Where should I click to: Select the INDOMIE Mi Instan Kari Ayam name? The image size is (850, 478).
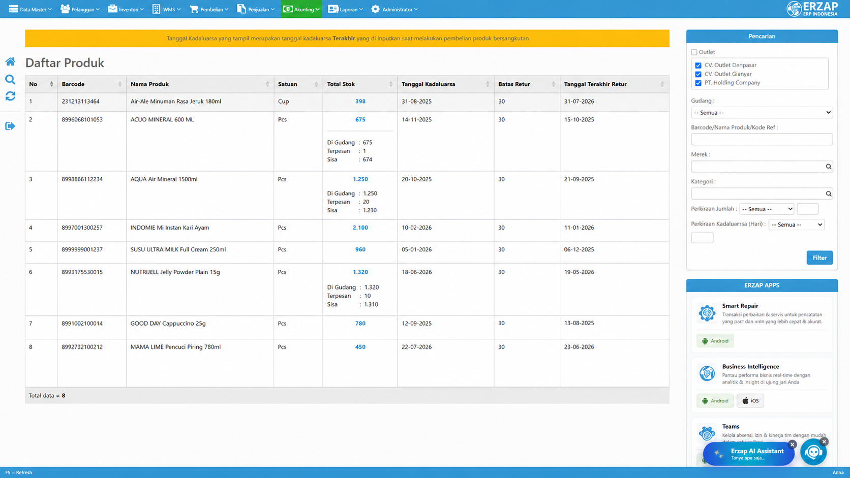coord(170,228)
